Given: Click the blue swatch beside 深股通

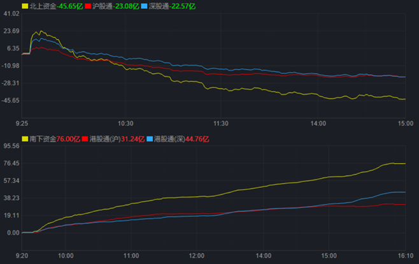Looking at the screenshot, I should (x=144, y=6).
